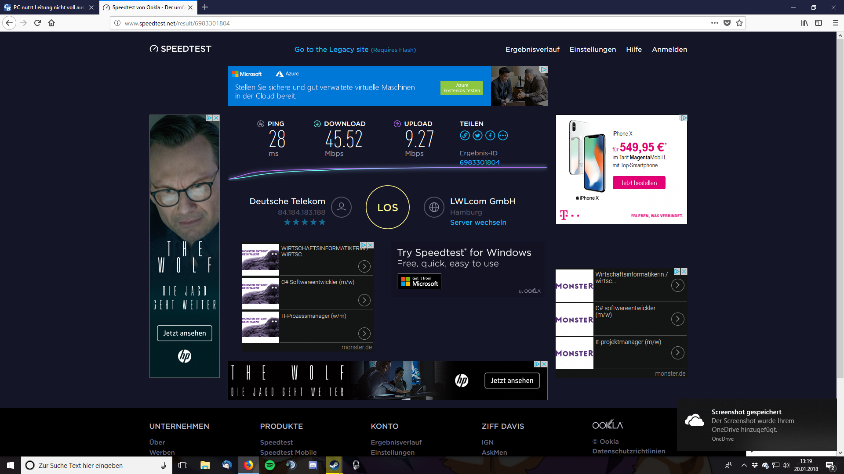Click the vertical page scrollbar
844x474 pixels.
(x=840, y=219)
